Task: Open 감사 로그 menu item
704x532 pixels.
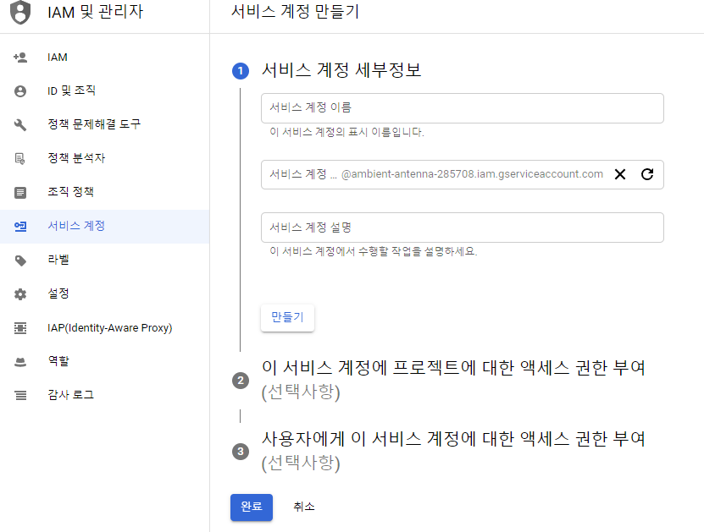Action: [104, 395]
